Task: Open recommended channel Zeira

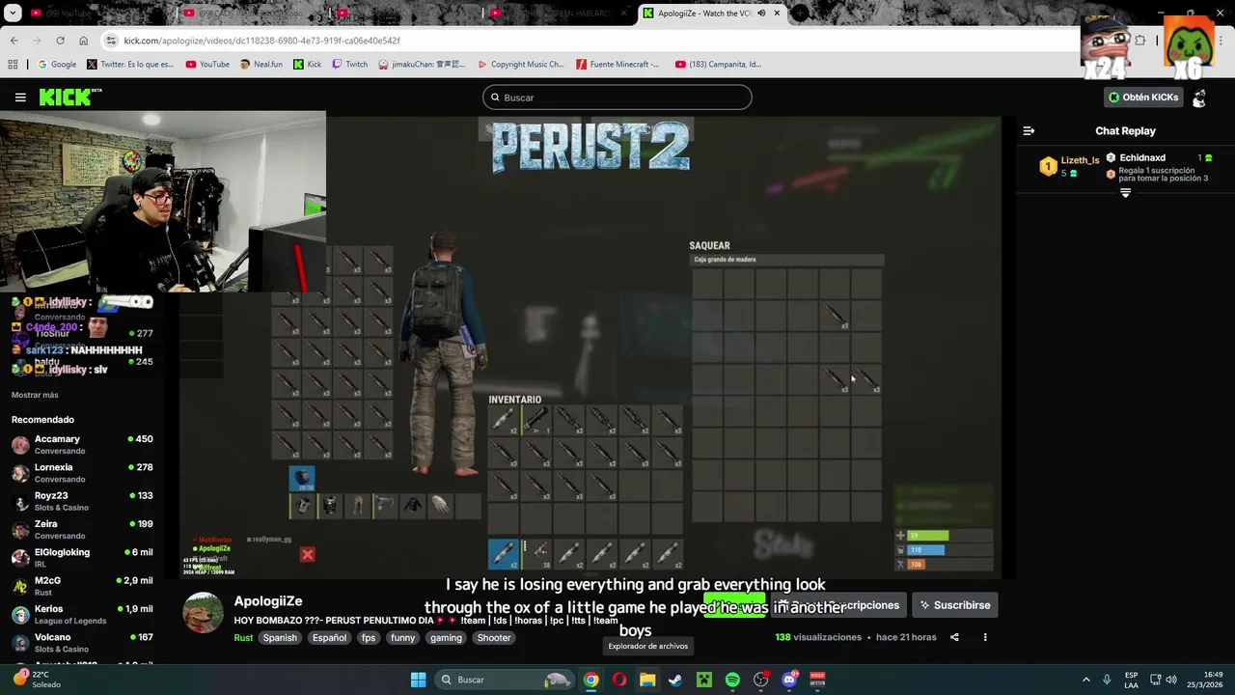Action: 81,529
